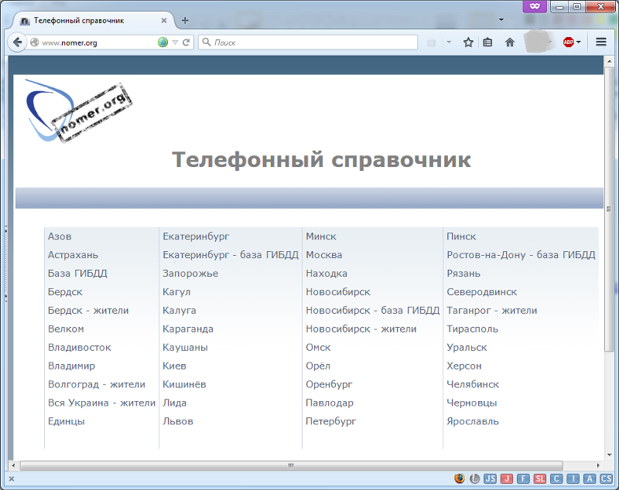Open the Вся Украина - жители link
Image resolution: width=619 pixels, height=490 pixels.
[x=101, y=403]
